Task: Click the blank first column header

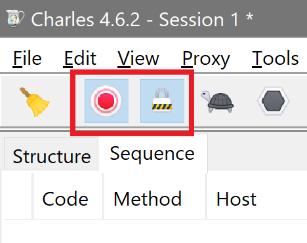Action: point(18,196)
